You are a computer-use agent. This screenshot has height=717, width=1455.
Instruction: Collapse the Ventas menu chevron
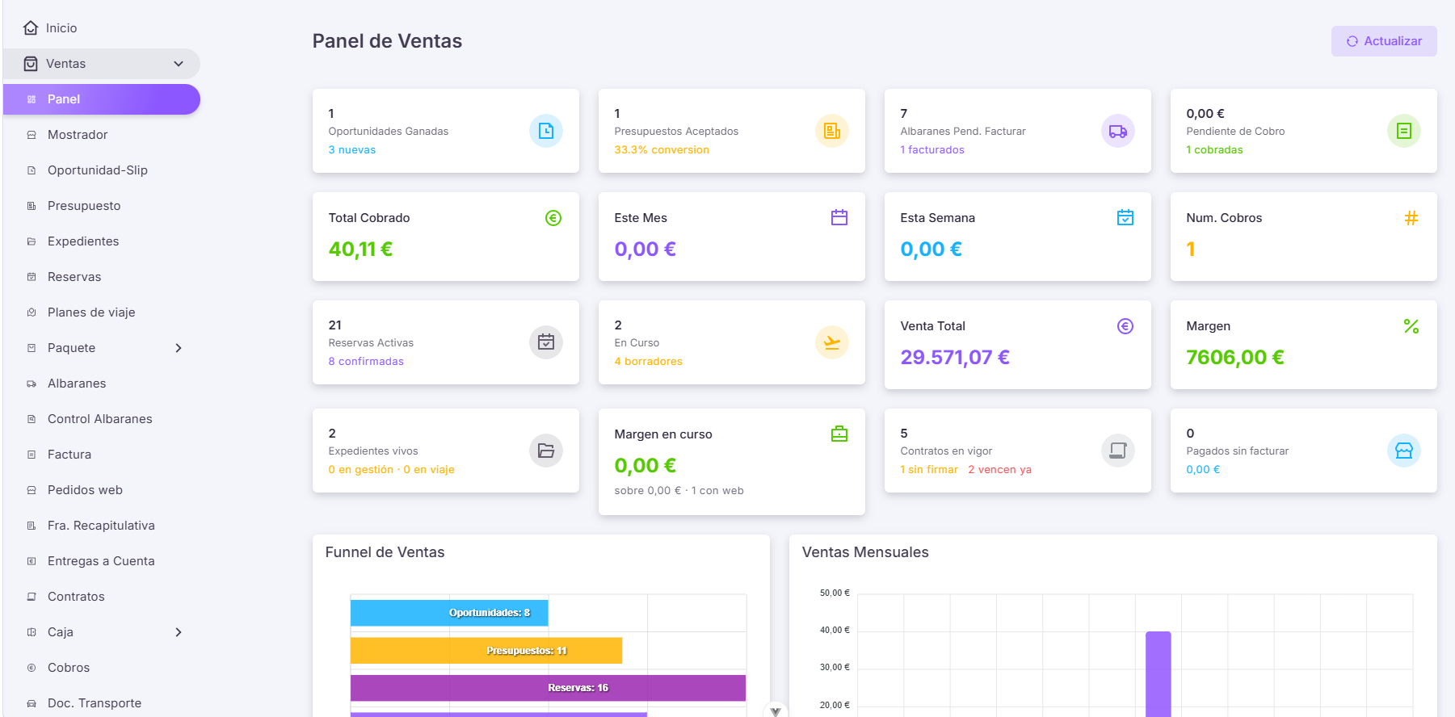pos(179,64)
